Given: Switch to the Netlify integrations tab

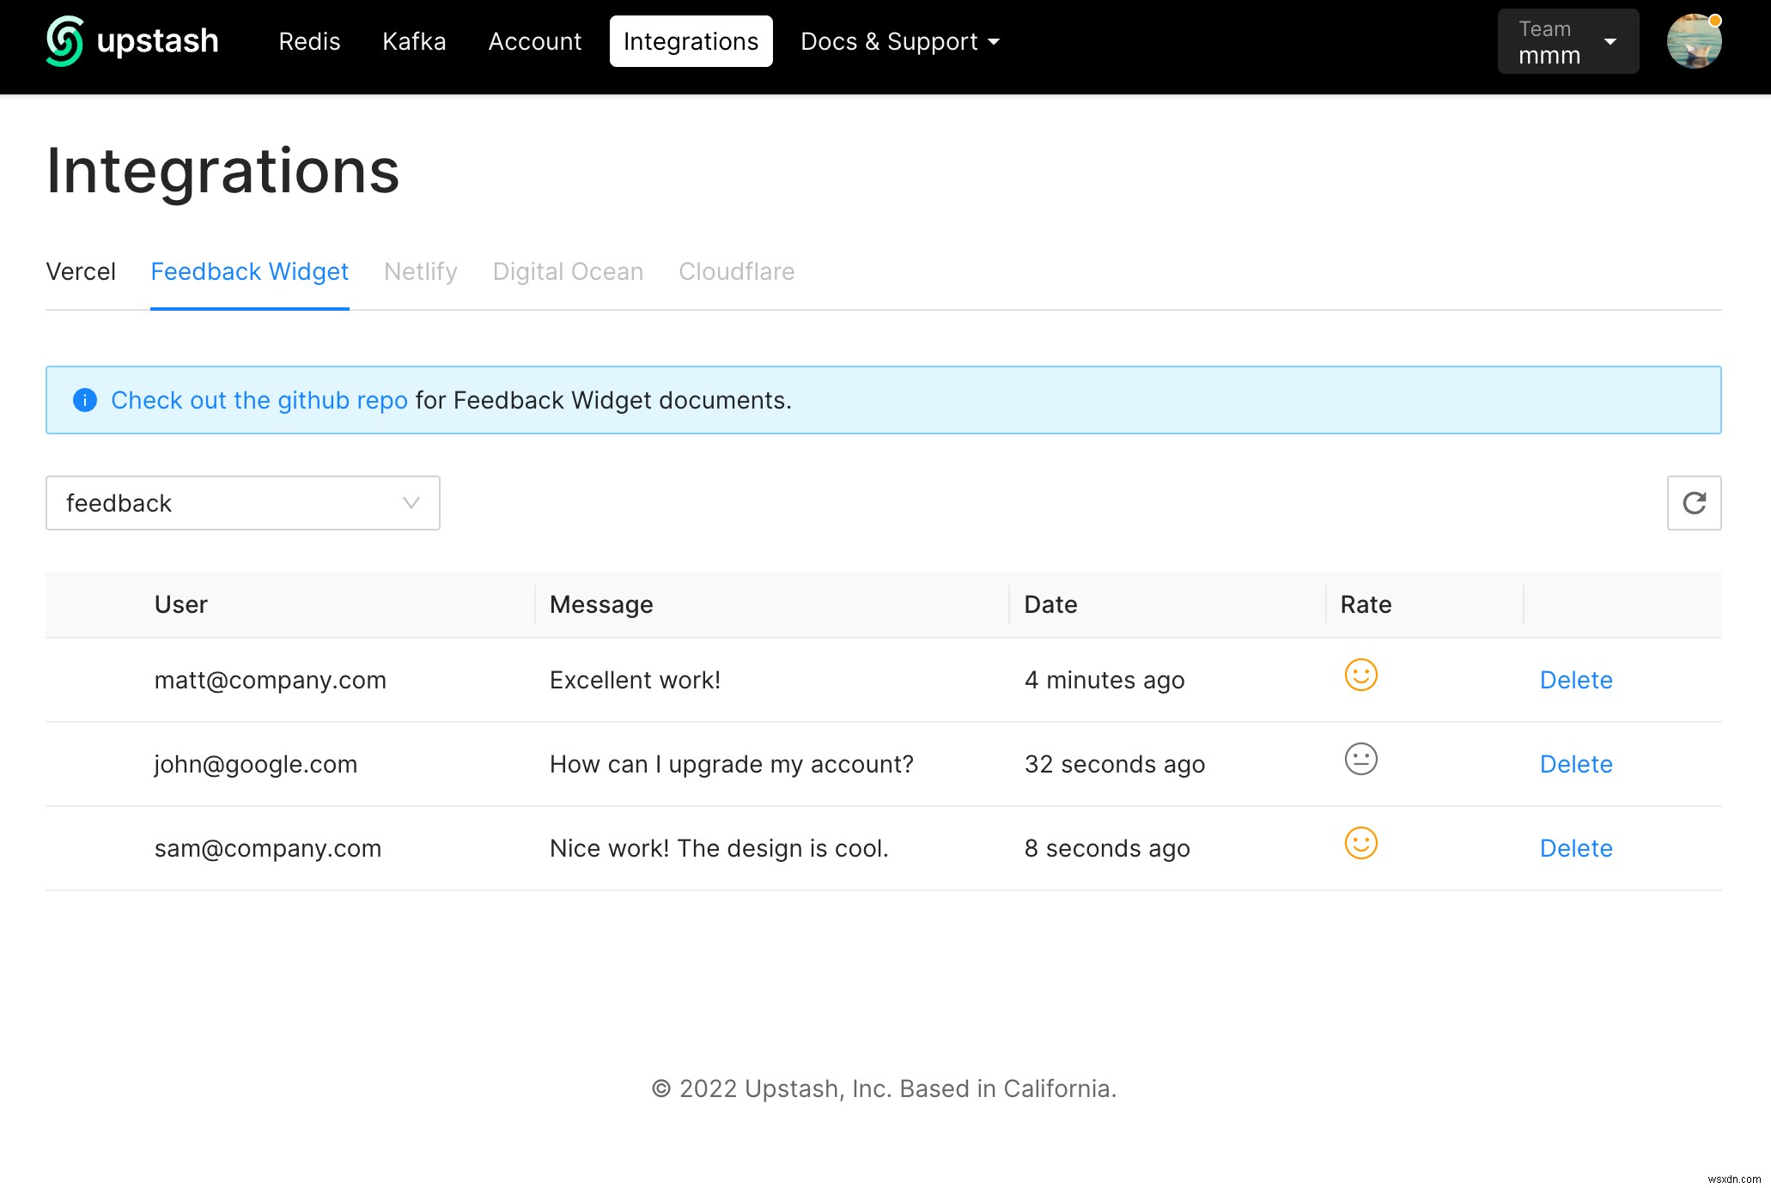Looking at the screenshot, I should (x=421, y=272).
